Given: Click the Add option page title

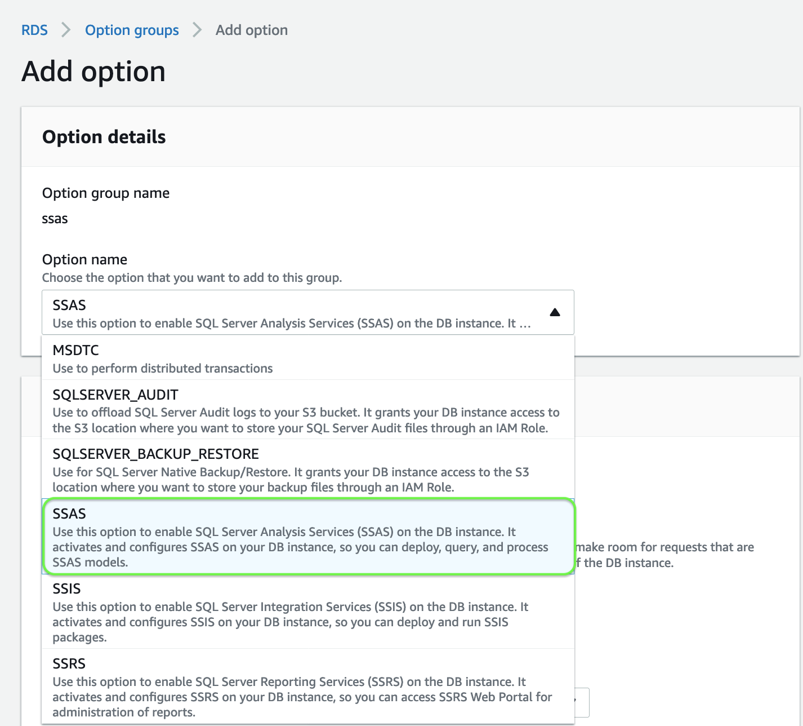Looking at the screenshot, I should 93,72.
